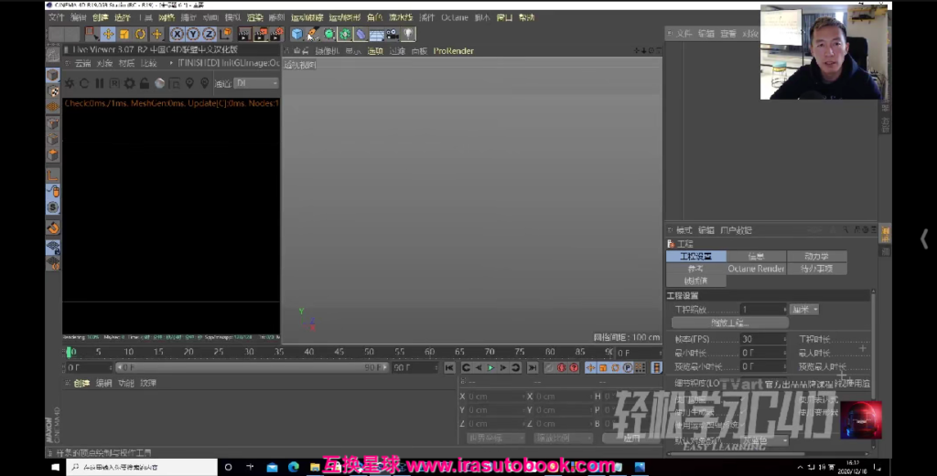Select the model mode cube in left toolbar
This screenshot has height=476, width=937.
click(x=52, y=75)
